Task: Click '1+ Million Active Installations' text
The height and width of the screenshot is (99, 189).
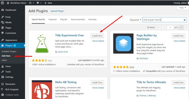Action: tap(127, 71)
